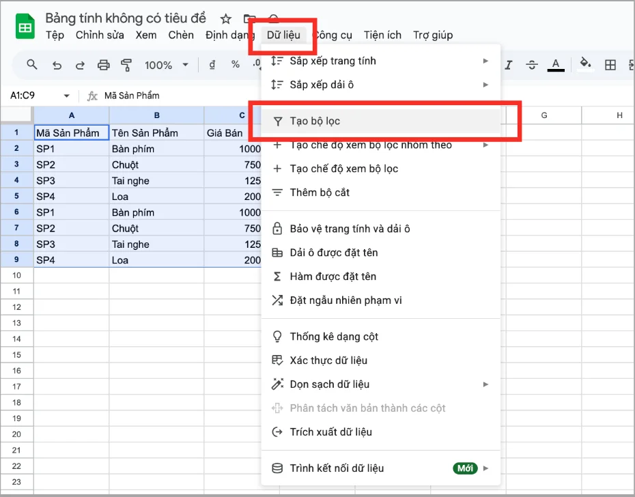Print the spreadsheet
The width and height of the screenshot is (635, 497).
(x=104, y=66)
